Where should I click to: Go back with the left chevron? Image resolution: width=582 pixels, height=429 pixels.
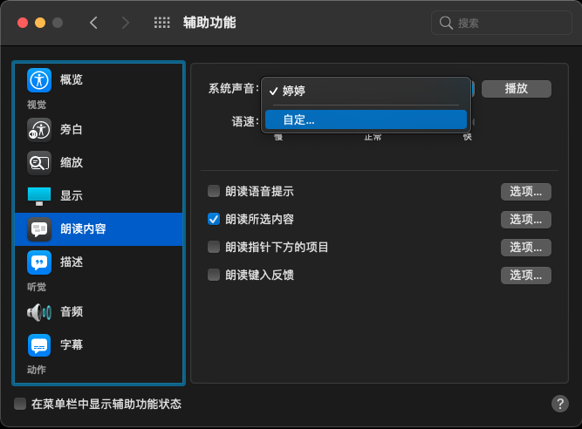pyautogui.click(x=93, y=23)
